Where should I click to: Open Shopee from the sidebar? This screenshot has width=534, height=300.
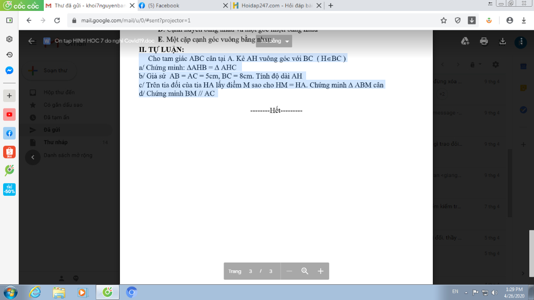click(9, 152)
